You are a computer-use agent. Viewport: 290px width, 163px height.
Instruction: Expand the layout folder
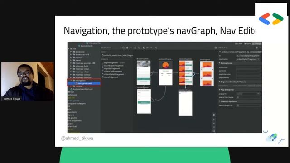pyautogui.click(x=71, y=58)
